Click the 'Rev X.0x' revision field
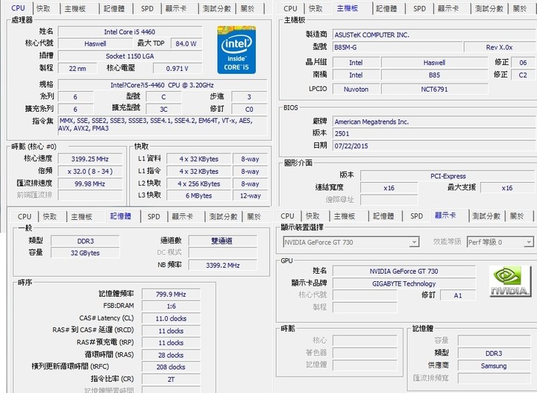Image resolution: width=537 pixels, height=393 pixels. 500,47
